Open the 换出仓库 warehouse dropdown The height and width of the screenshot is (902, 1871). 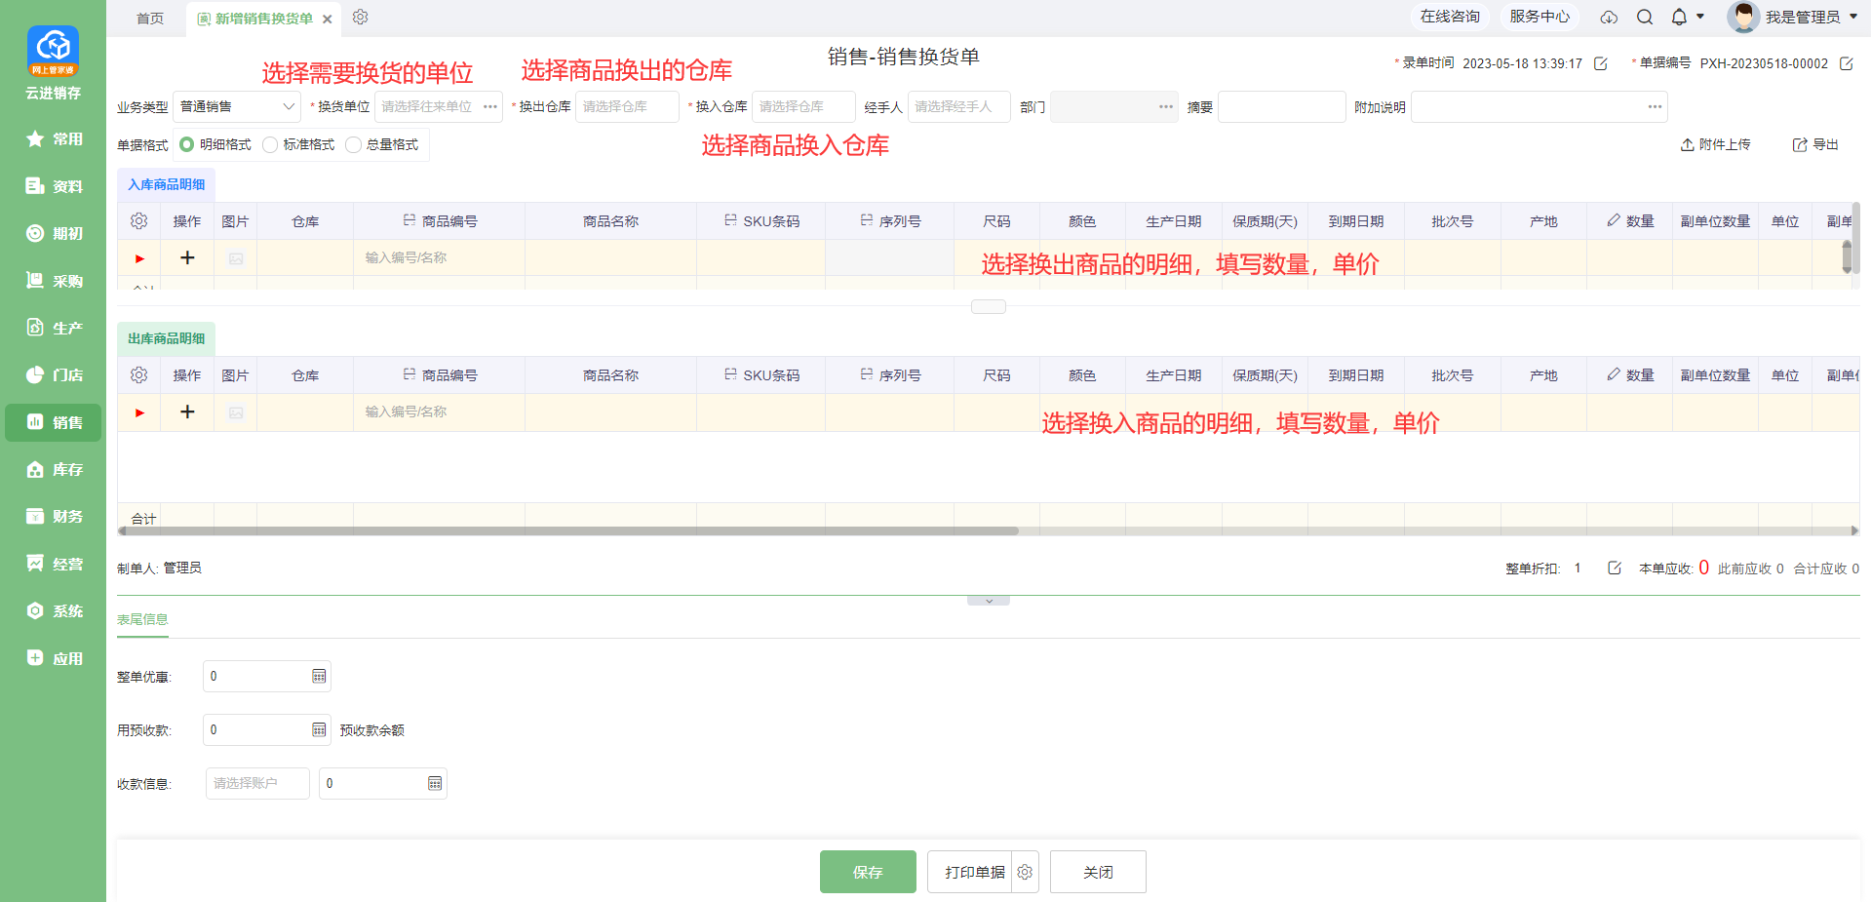(627, 106)
